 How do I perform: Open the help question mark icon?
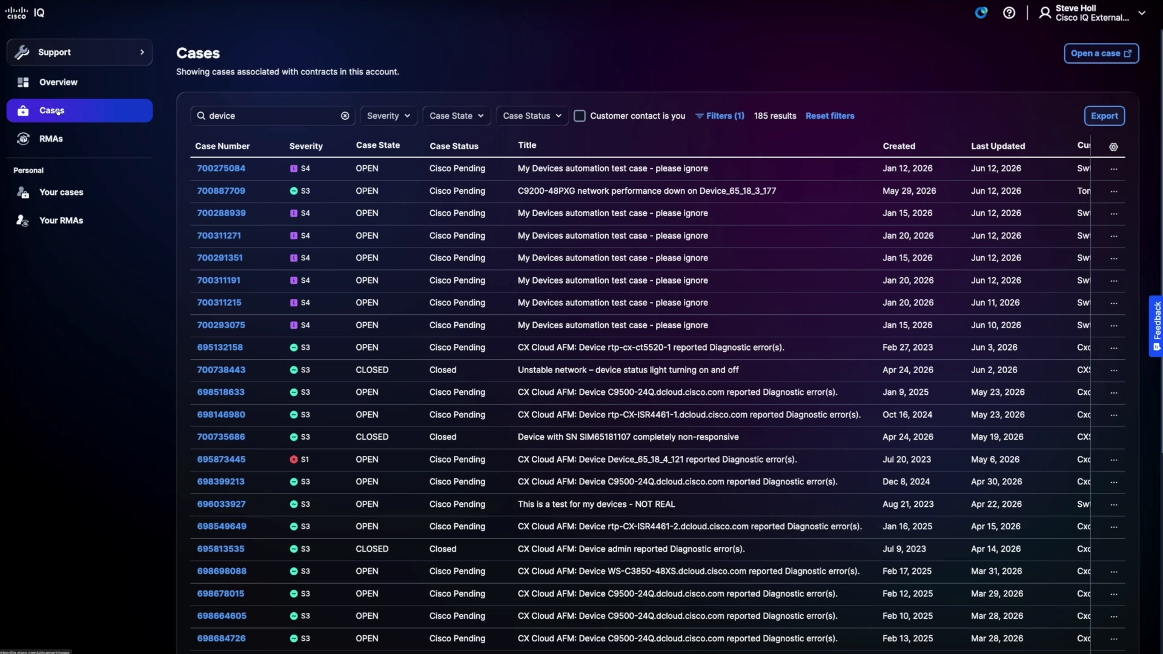1009,13
